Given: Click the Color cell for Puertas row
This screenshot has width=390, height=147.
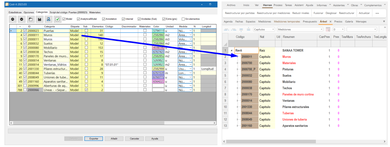Looking at the screenshot, I should [x=158, y=31].
